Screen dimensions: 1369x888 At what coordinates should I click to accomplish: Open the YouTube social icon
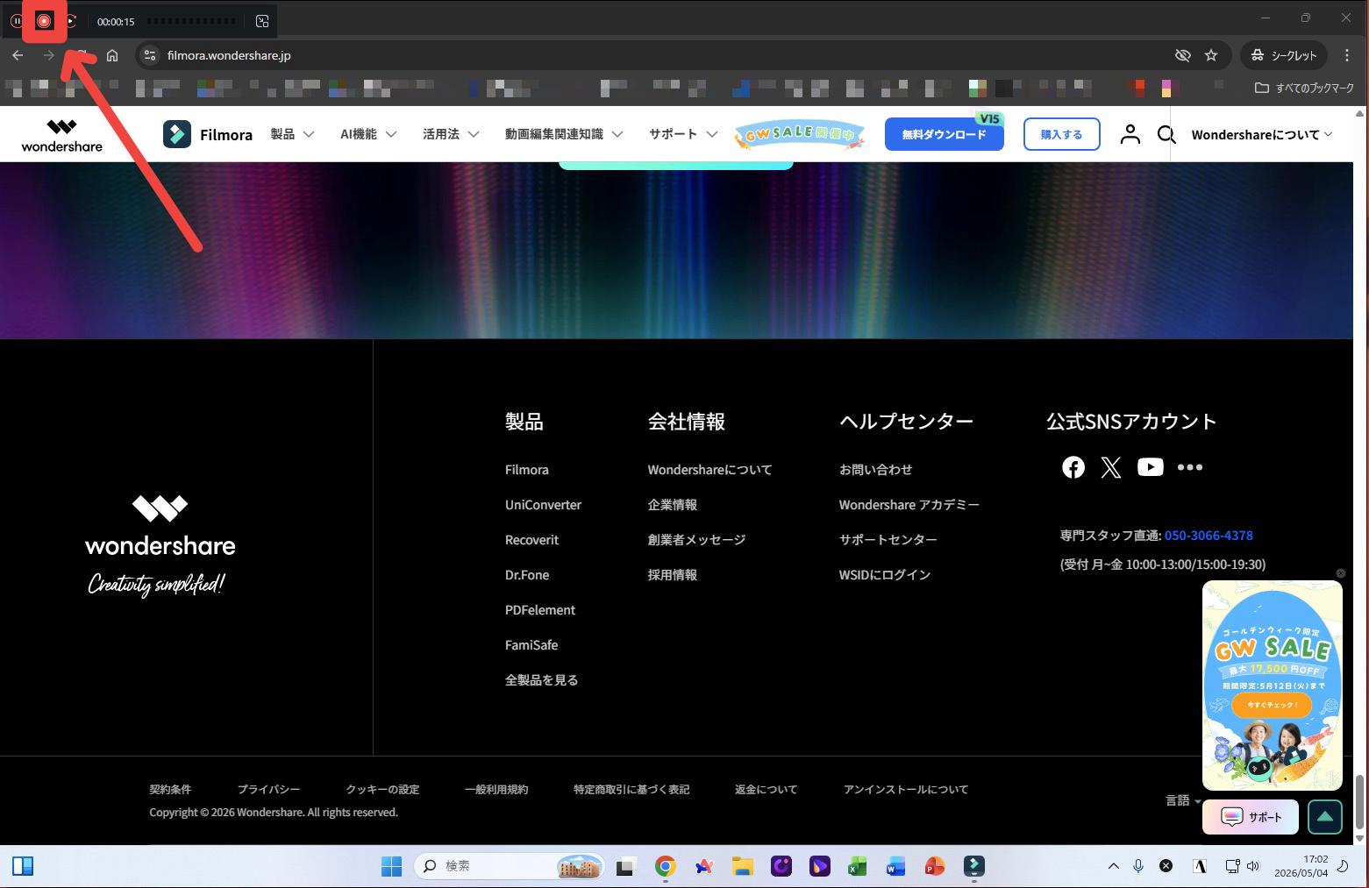(1150, 467)
